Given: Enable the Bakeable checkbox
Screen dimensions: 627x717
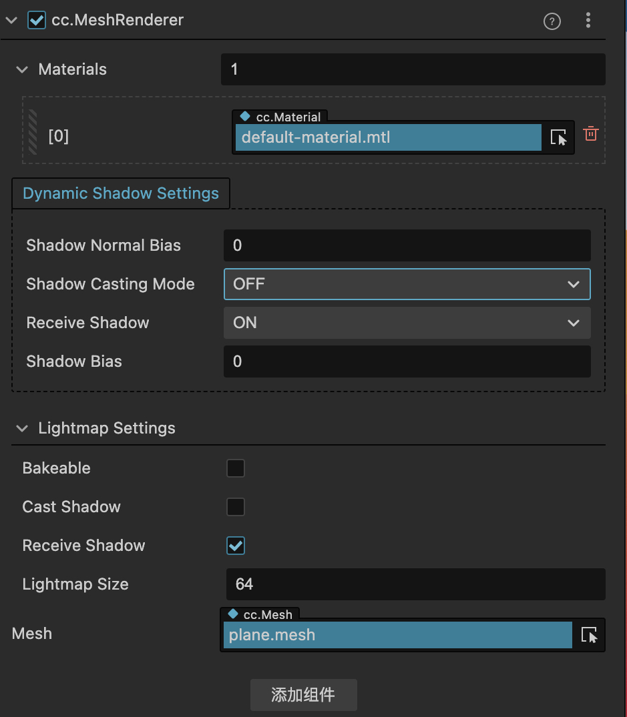Looking at the screenshot, I should tap(236, 468).
